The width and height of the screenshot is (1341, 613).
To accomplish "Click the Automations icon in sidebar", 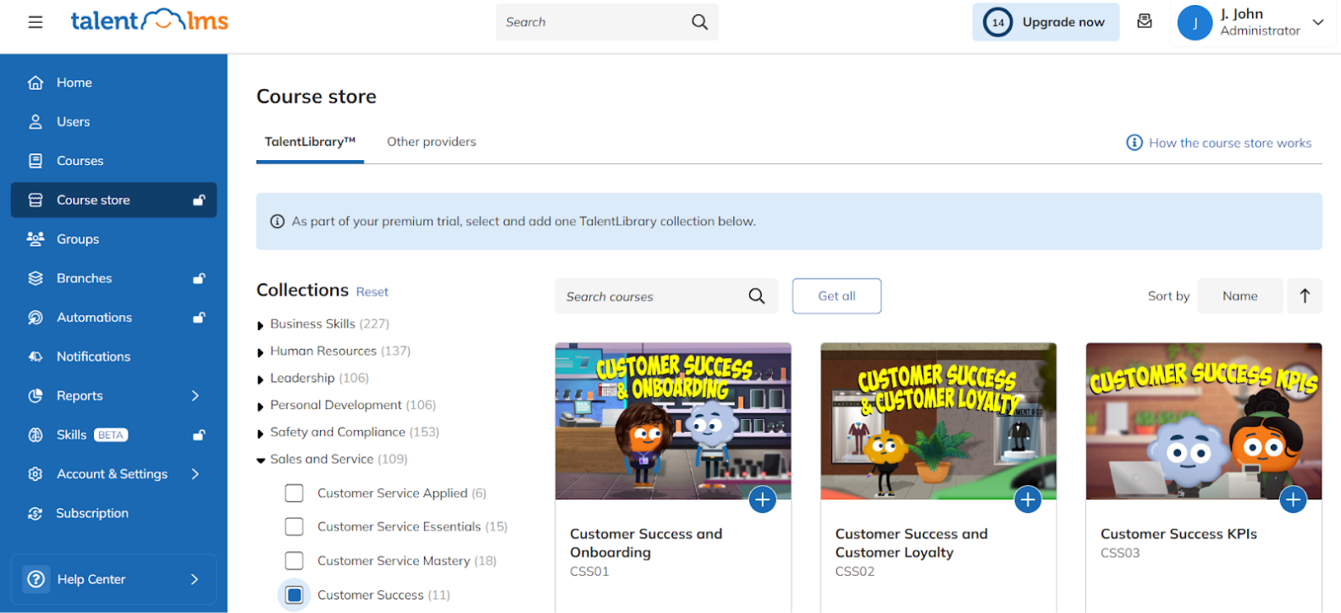I will tap(36, 318).
